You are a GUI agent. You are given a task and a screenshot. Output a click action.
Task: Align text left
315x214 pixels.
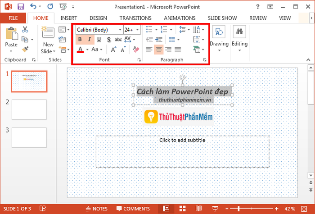149,49
